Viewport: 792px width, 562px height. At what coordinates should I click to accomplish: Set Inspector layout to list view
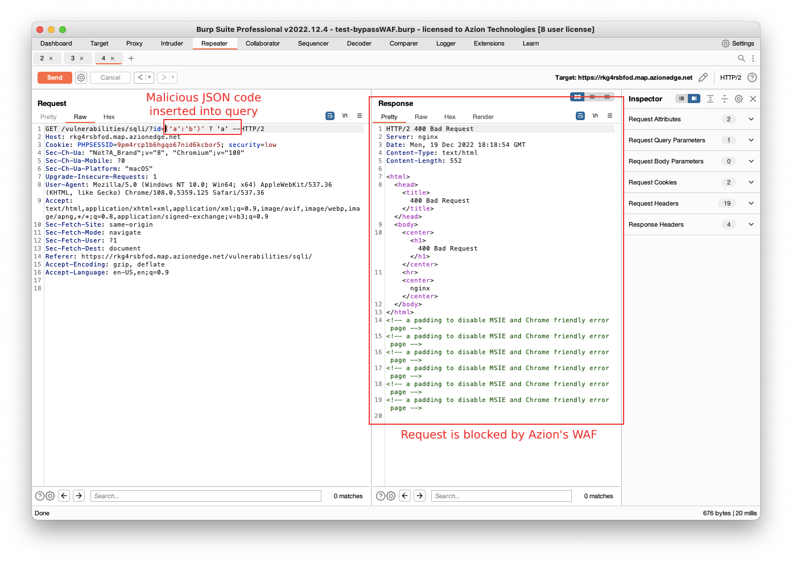pos(682,99)
